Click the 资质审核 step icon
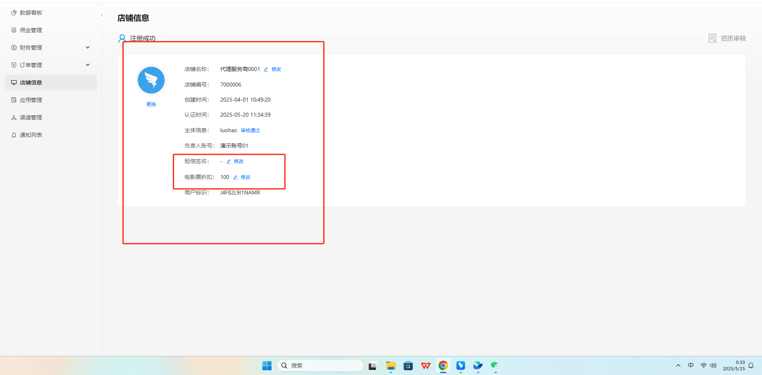 (x=712, y=38)
